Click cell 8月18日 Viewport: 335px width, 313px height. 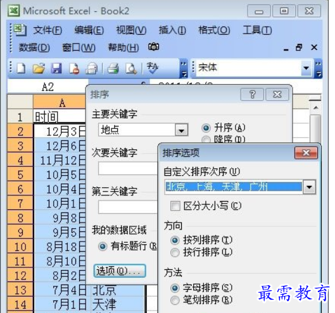coord(60,247)
